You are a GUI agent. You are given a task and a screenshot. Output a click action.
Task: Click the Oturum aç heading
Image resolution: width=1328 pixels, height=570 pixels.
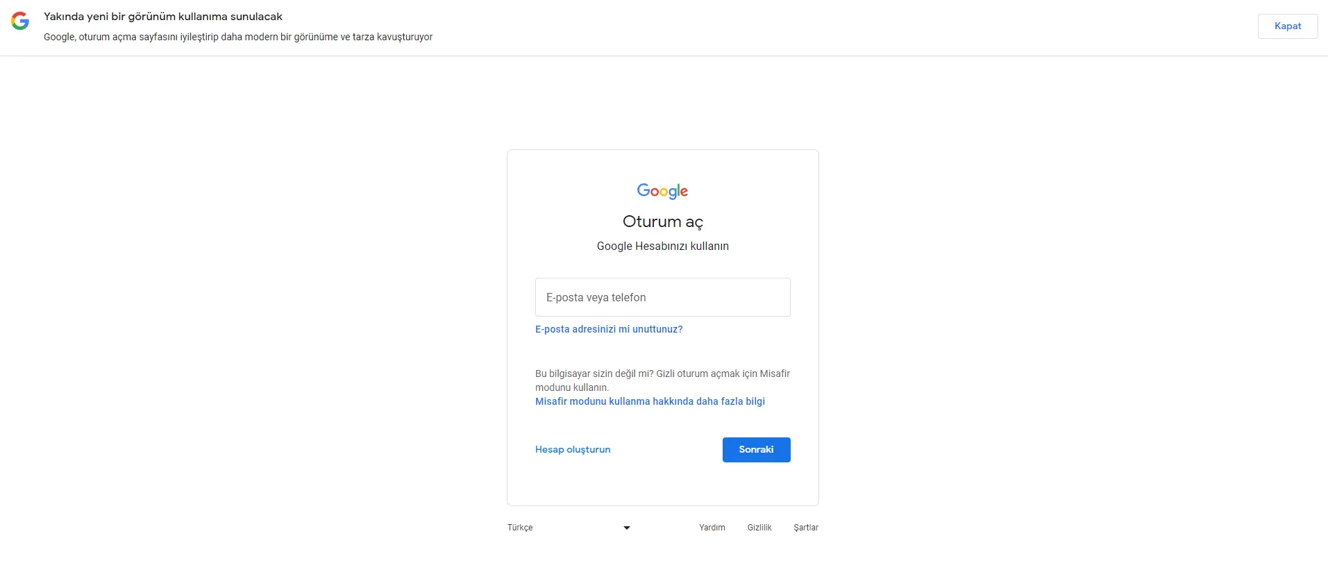coord(663,222)
